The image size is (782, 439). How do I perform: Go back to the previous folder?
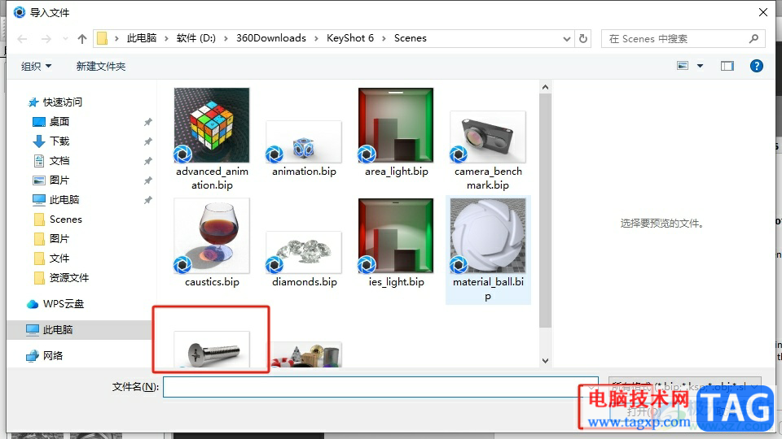(x=22, y=39)
